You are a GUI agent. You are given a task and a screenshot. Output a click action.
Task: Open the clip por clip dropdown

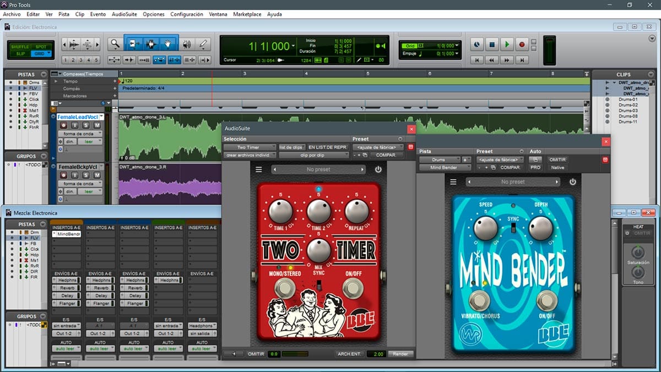[x=313, y=155]
